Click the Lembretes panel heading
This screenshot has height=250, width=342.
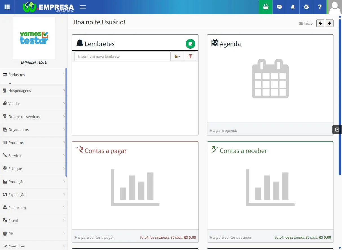click(x=100, y=44)
